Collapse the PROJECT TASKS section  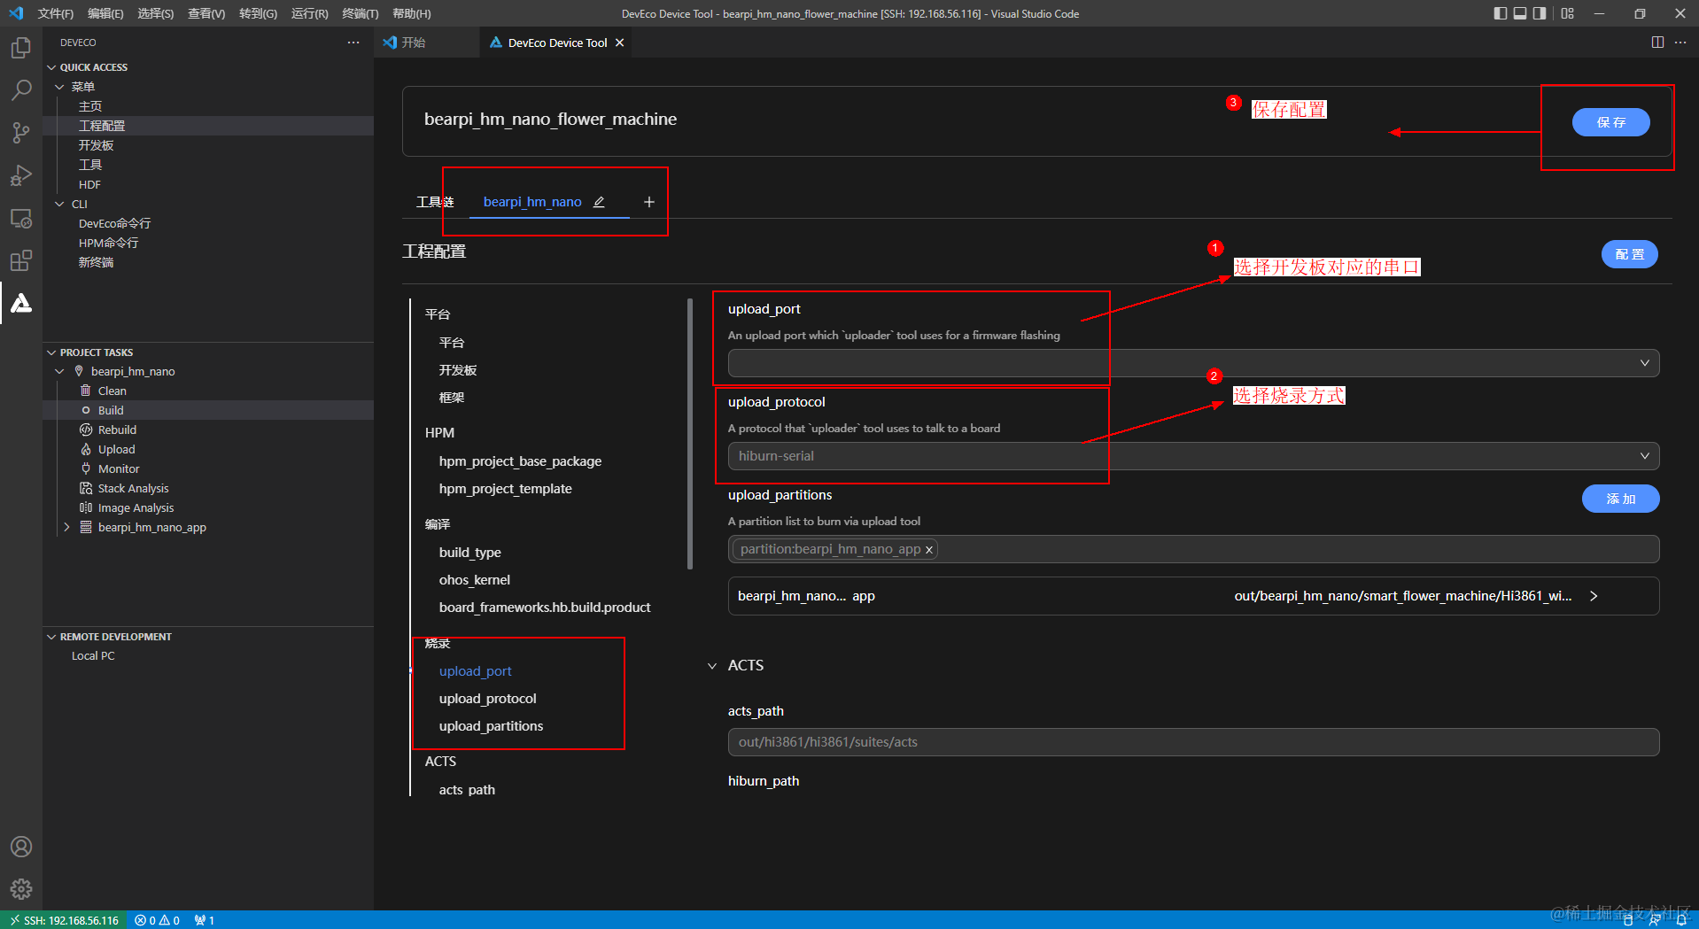click(51, 352)
